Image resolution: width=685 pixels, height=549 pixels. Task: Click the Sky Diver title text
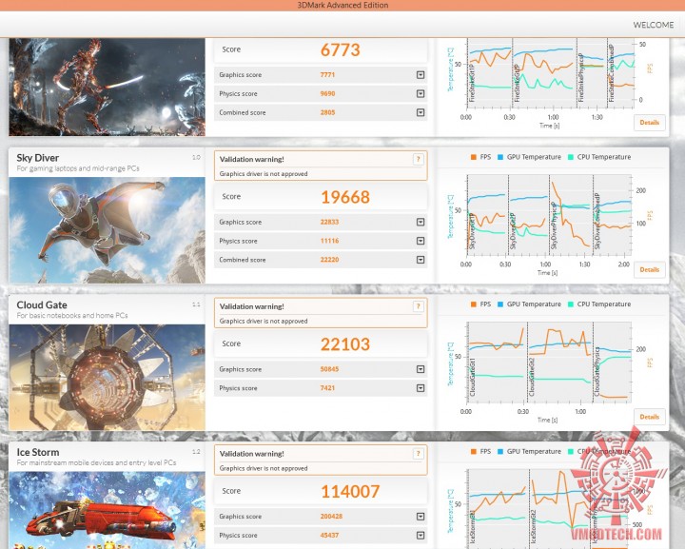tap(37, 158)
